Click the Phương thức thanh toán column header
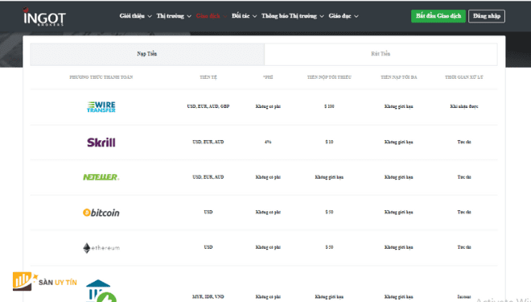Viewport: 531px width, 302px height. click(x=101, y=77)
